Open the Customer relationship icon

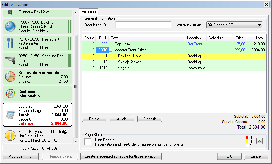(x=10, y=94)
